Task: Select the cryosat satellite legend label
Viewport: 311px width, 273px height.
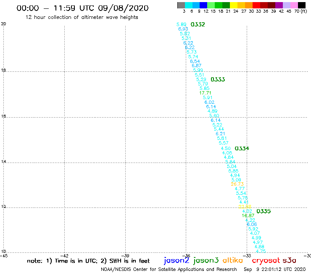Action: [266, 260]
